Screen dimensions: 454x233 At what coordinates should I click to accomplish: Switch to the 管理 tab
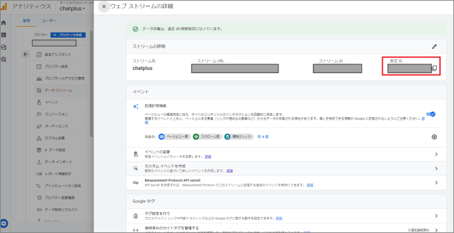[26, 21]
